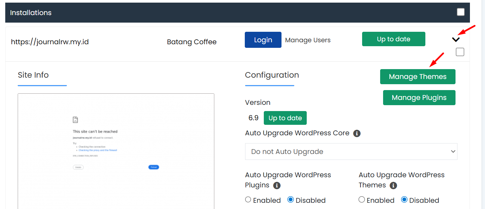Screen dimensions: 485x209
Task: Check the journalrw.my.id installation row checkbox
Action: pyautogui.click(x=460, y=52)
